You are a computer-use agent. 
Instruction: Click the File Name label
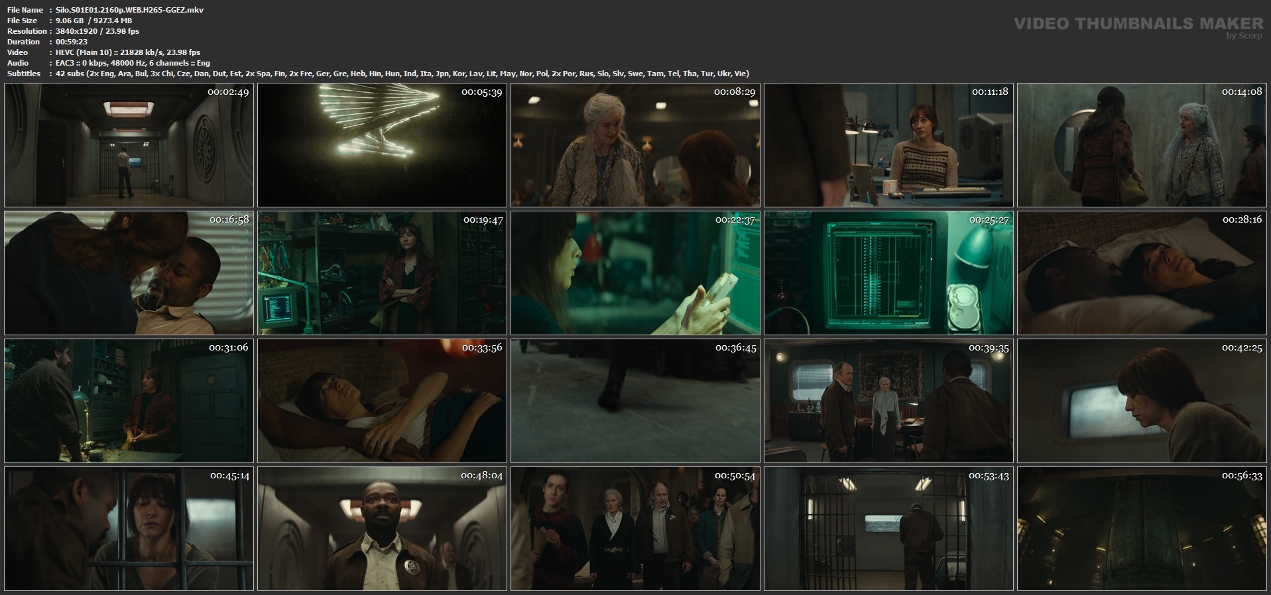[25, 10]
